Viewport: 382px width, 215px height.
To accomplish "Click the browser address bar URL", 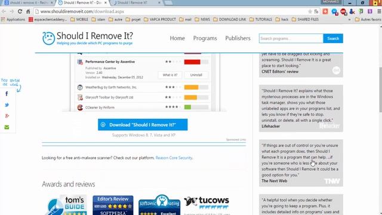I will point(82,11).
